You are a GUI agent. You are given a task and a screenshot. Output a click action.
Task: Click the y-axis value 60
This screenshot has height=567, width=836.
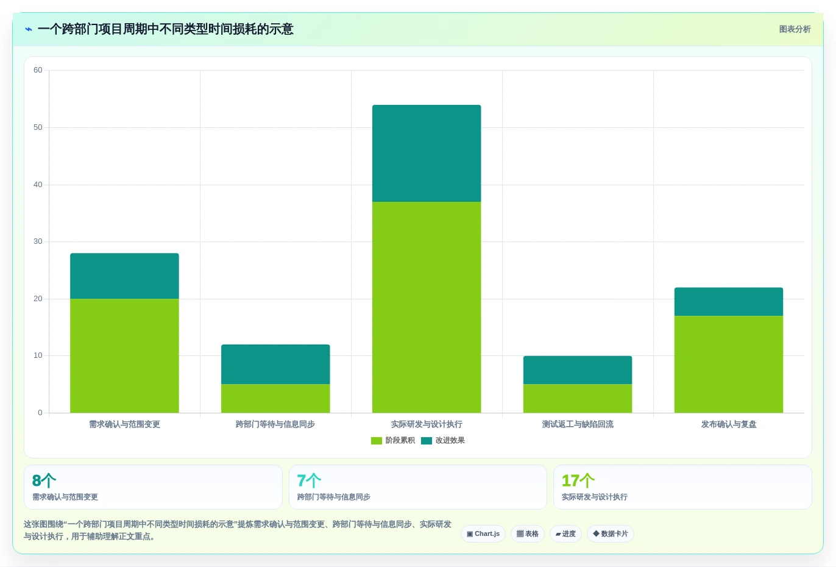[x=38, y=70]
